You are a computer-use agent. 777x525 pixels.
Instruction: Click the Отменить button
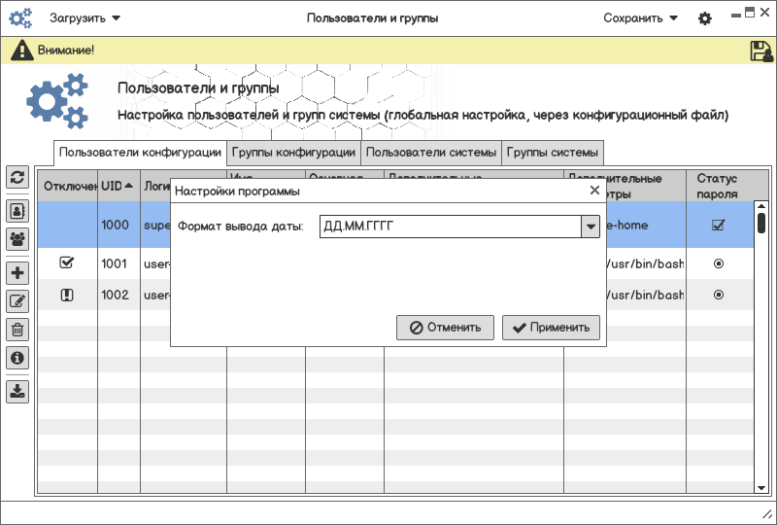[x=445, y=328]
